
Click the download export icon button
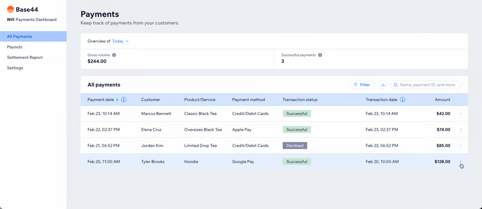click(383, 85)
